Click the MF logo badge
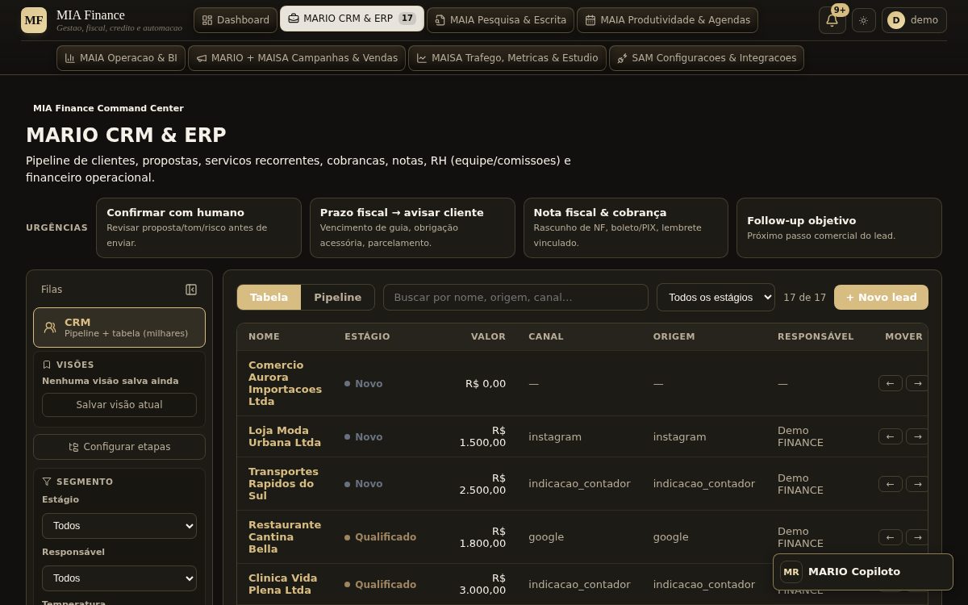968x605 pixels. 34,19
